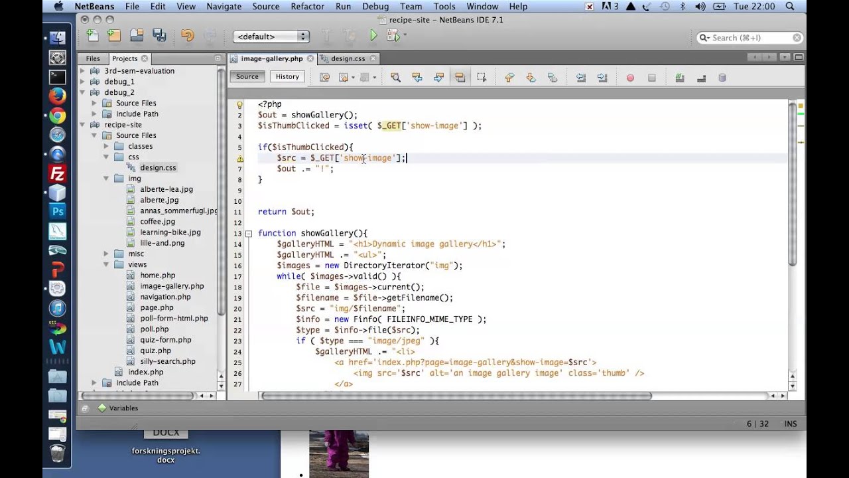This screenshot has height=478, width=849.
Task: Expand the debug_1 project node
Action: point(83,82)
